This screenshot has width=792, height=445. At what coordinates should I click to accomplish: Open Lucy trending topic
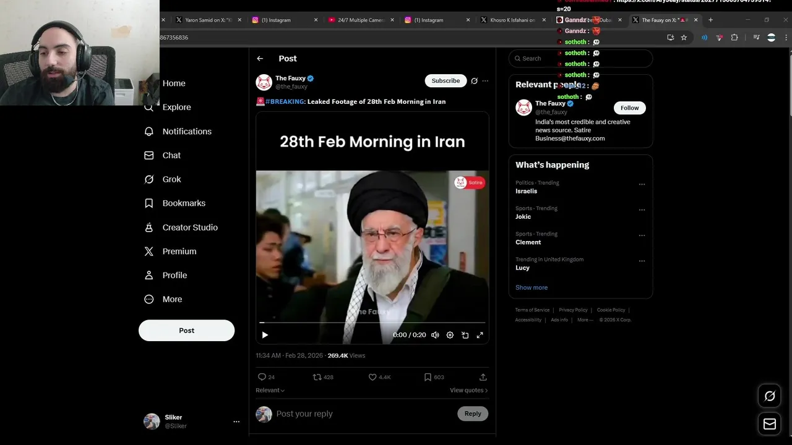point(522,268)
